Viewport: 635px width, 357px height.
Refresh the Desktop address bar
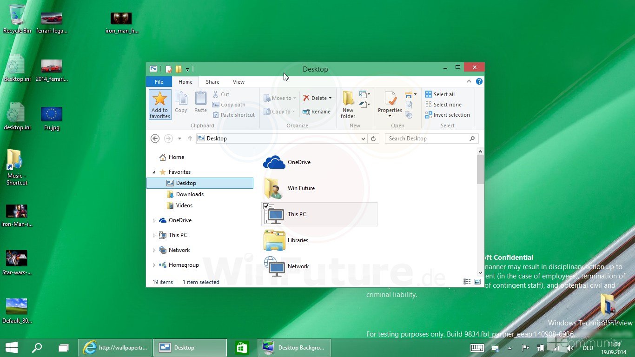tap(373, 139)
